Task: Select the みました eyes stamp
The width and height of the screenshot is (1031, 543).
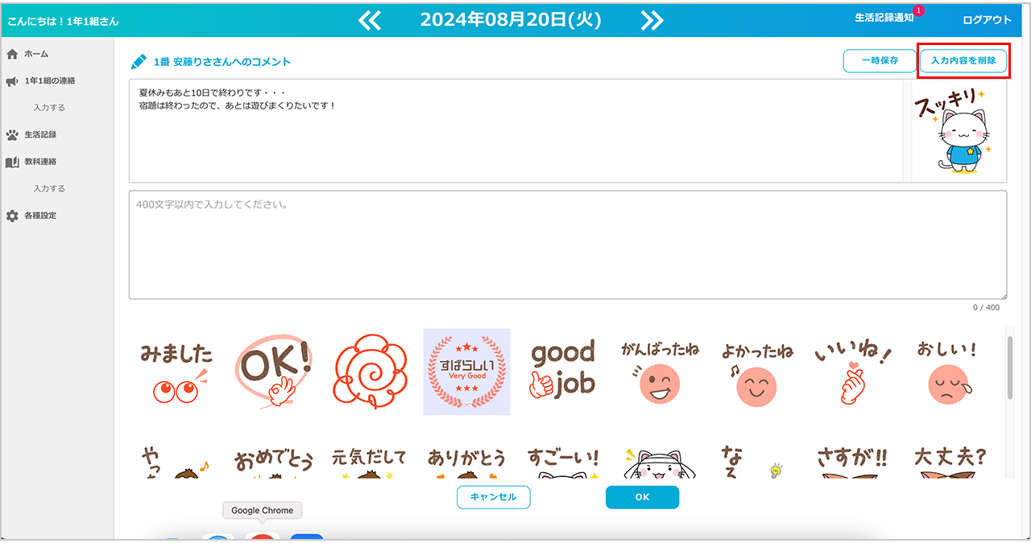Action: pos(176,372)
